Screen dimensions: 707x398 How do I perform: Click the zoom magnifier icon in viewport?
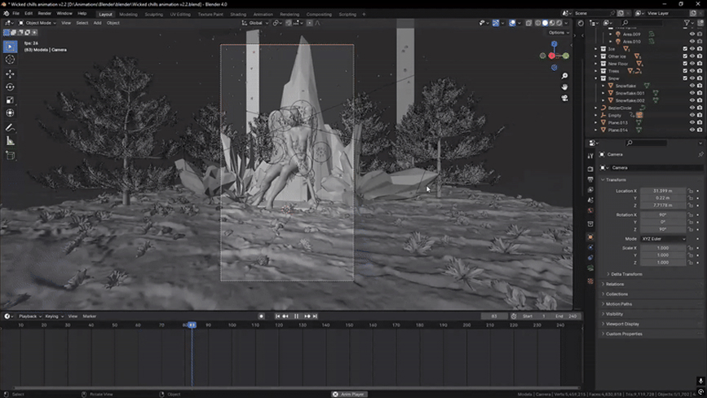click(564, 76)
